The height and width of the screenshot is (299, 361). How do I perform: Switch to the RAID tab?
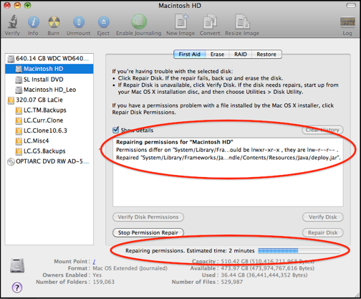pyautogui.click(x=241, y=54)
